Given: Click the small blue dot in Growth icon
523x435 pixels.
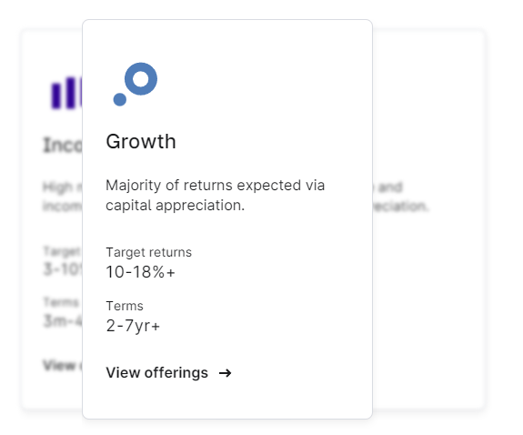Looking at the screenshot, I should (120, 99).
